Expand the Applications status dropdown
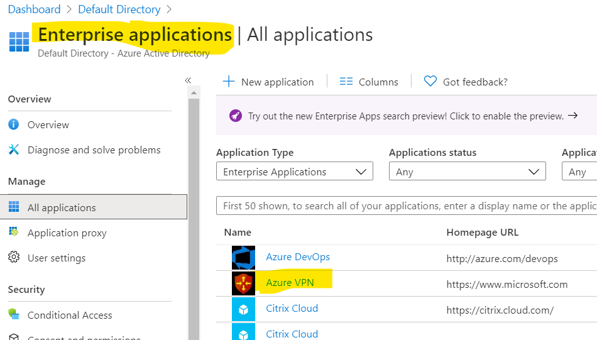This screenshot has width=597, height=340. (467, 172)
